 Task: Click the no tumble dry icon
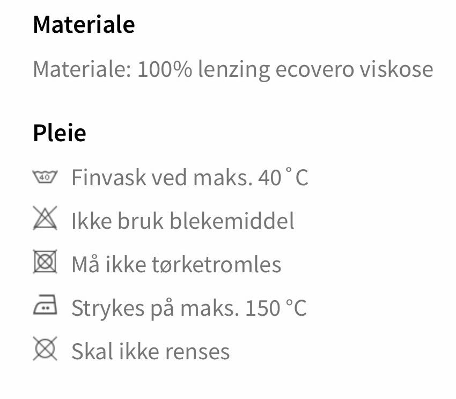tap(45, 263)
